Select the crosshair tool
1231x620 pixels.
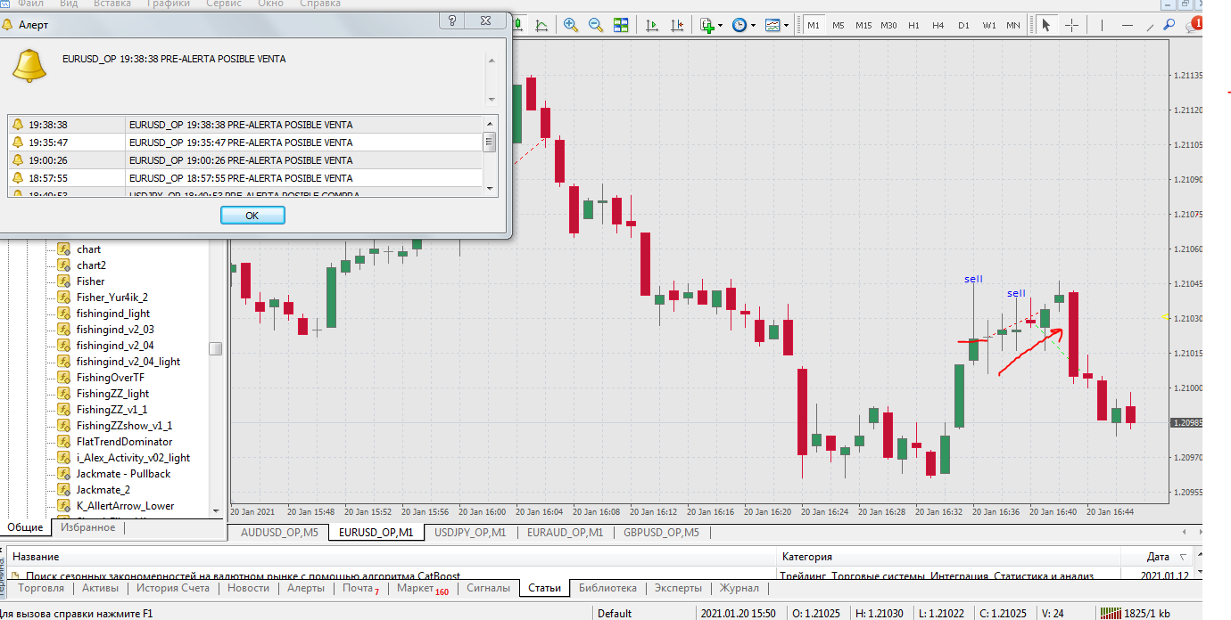pos(1071,25)
